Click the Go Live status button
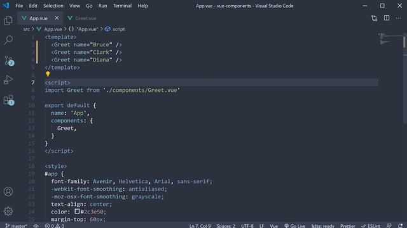Screen dimensions: 407x228 point(294,225)
